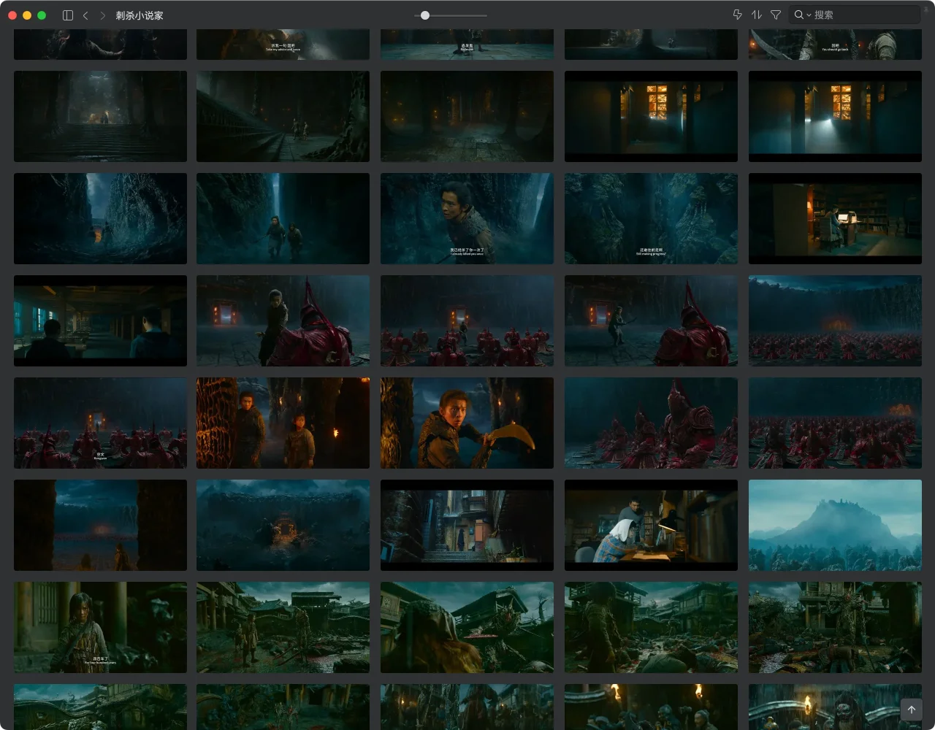This screenshot has height=730, width=935.
Task: Open the still of two figures beside wide stone steps
Action: pos(283,116)
